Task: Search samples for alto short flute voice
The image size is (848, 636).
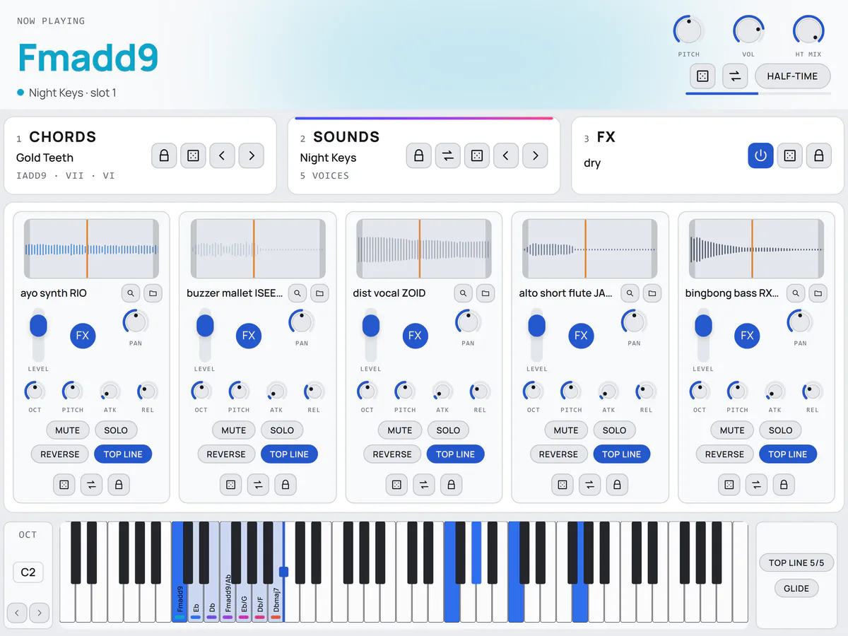Action: tap(629, 293)
